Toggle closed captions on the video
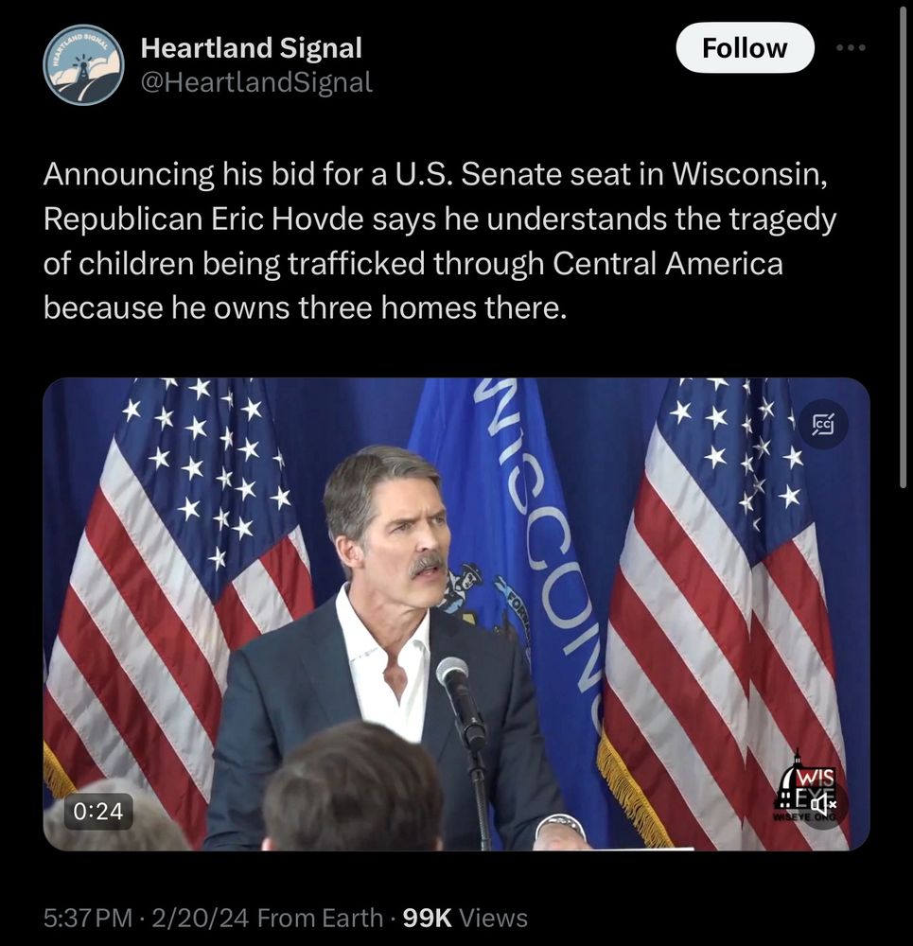The height and width of the screenshot is (946, 913). pyautogui.click(x=823, y=425)
